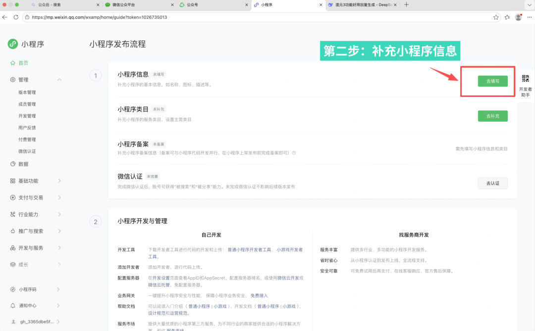Screen dimensions: 535x331
Task: Expand the 支付与交易 chevron
Action: pos(59,197)
